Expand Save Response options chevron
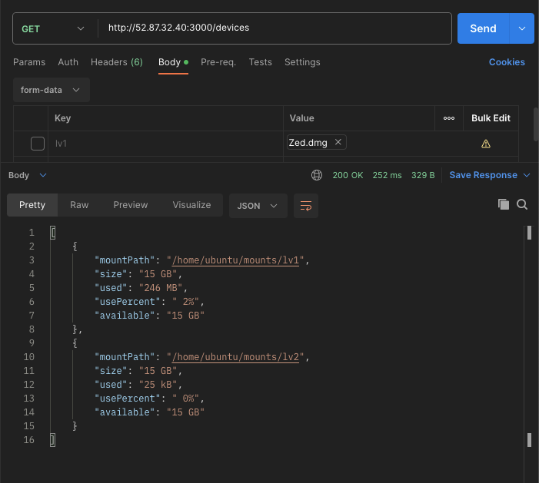The height and width of the screenshot is (483, 539). click(x=527, y=175)
